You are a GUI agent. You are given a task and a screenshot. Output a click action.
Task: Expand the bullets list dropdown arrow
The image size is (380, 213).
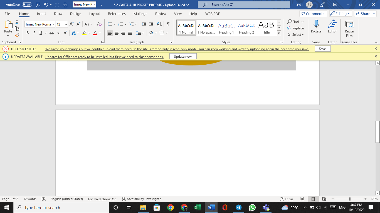(x=115, y=24)
